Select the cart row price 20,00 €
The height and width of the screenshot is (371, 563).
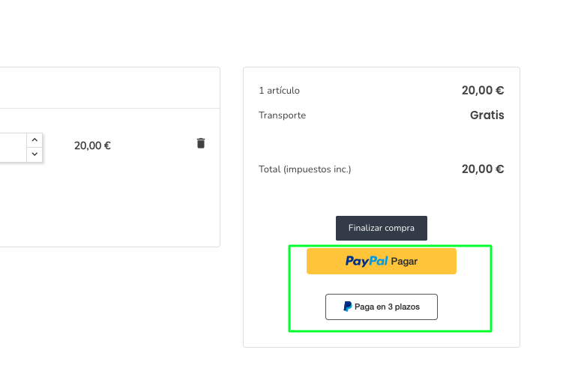click(x=92, y=145)
